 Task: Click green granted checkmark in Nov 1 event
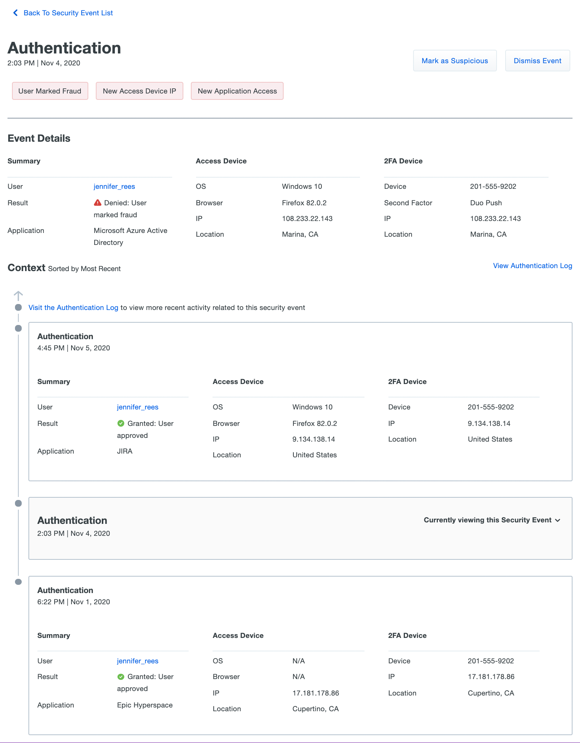(121, 676)
